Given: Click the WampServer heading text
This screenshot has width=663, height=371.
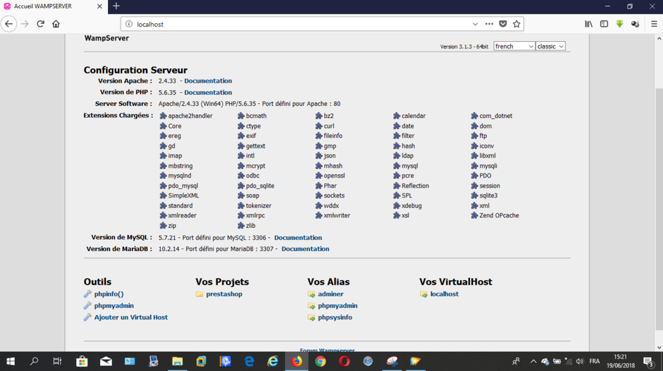Looking at the screenshot, I should tap(107, 38).
